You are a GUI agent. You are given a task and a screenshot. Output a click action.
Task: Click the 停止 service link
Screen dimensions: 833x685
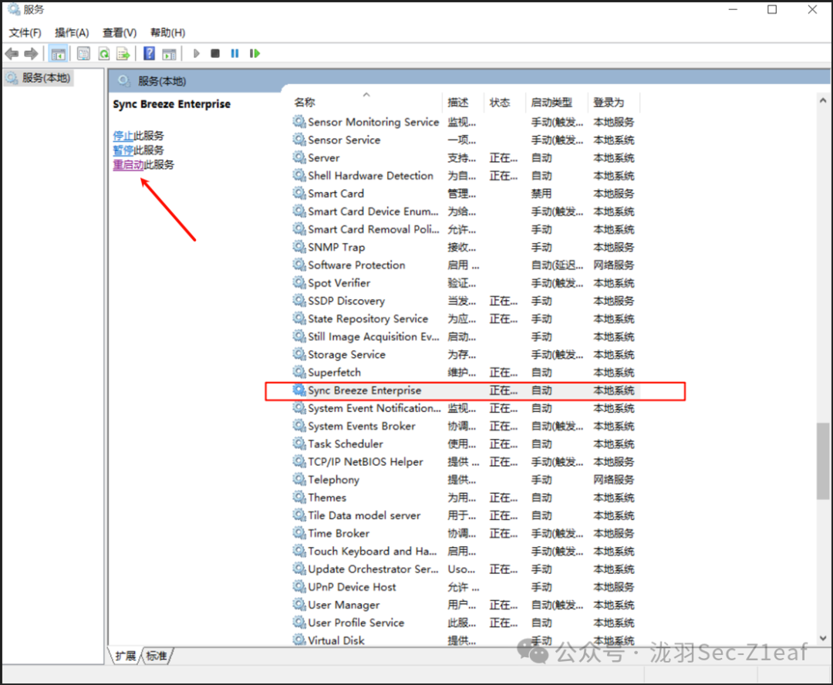tap(123, 136)
